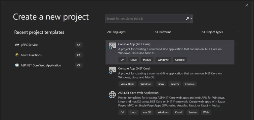Select ASP.NET Core Web Application template title in list

pyautogui.click(x=138, y=93)
